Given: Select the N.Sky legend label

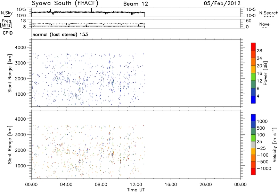Looking at the screenshot, I should point(7,13).
